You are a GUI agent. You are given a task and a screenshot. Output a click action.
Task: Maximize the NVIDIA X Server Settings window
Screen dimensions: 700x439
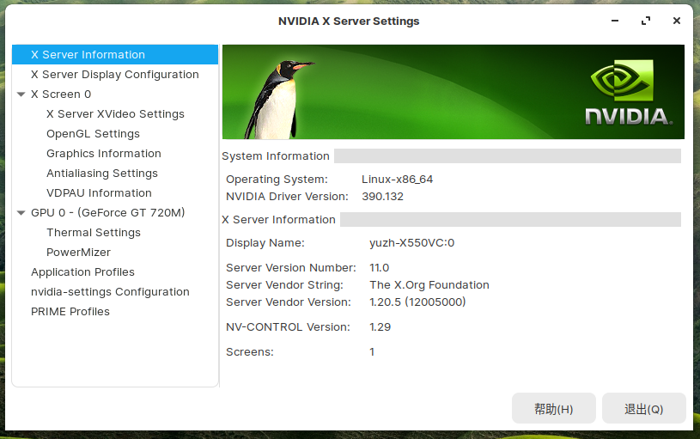(x=646, y=21)
